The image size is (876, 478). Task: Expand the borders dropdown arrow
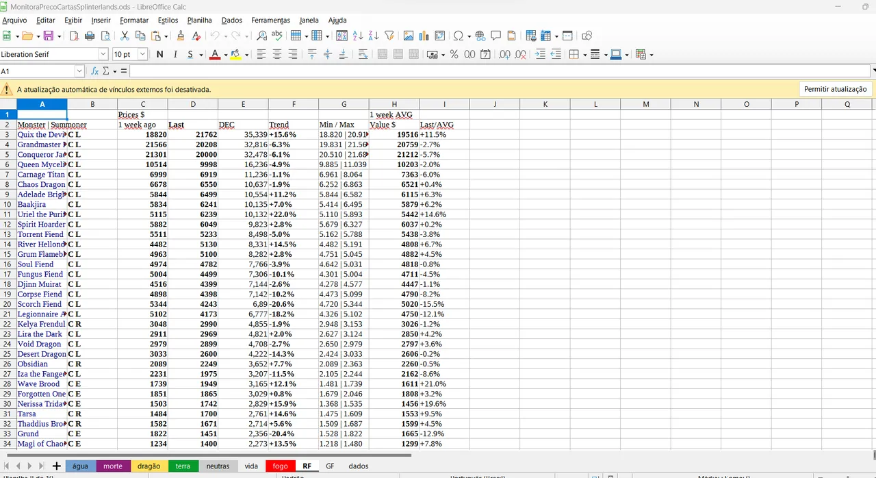click(x=584, y=55)
